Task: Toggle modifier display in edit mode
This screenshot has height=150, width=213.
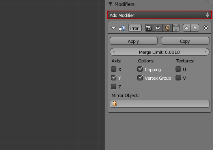Action: [x=168, y=28]
